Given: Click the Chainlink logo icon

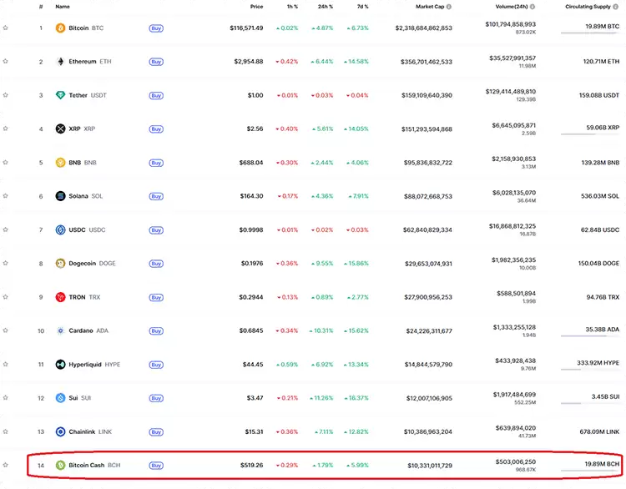Looking at the screenshot, I should tap(60, 431).
